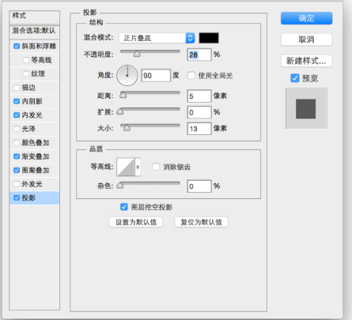Screen dimensions: 352x320
Task: Click the angle dial control
Action: (127, 75)
